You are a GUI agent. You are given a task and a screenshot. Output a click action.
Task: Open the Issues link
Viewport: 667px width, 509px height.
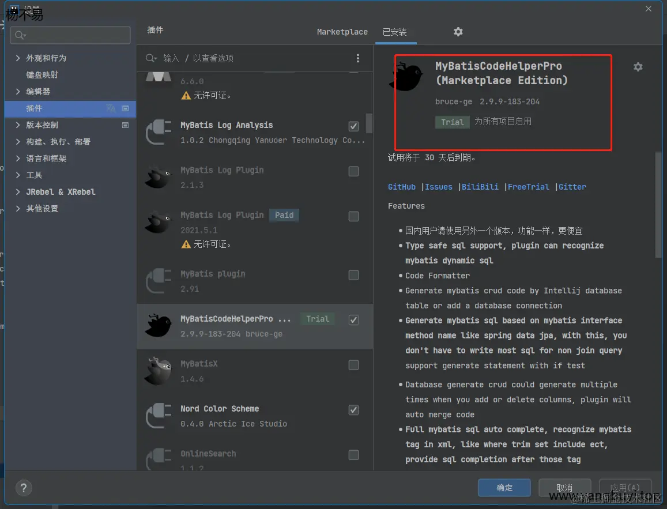click(x=439, y=187)
